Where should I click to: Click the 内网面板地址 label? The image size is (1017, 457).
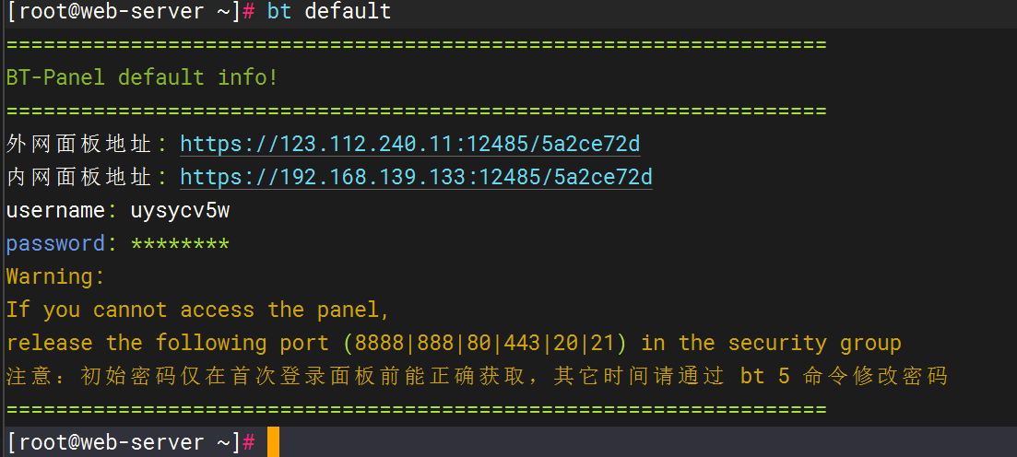coord(80,177)
